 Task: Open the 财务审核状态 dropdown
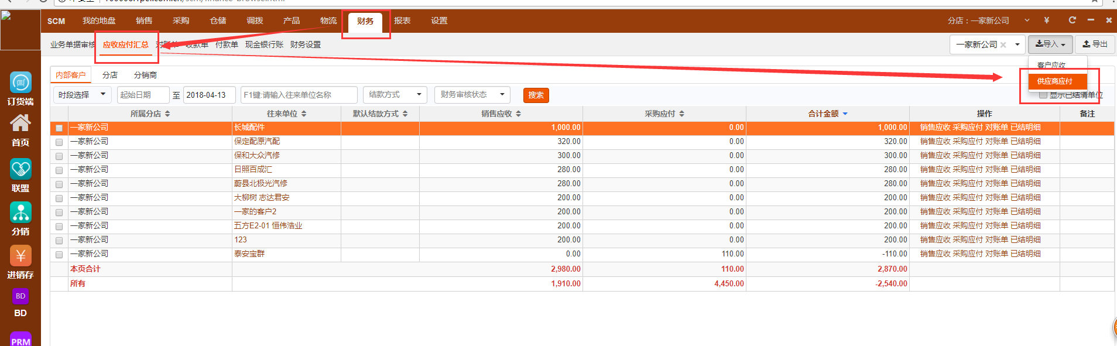[x=472, y=95]
